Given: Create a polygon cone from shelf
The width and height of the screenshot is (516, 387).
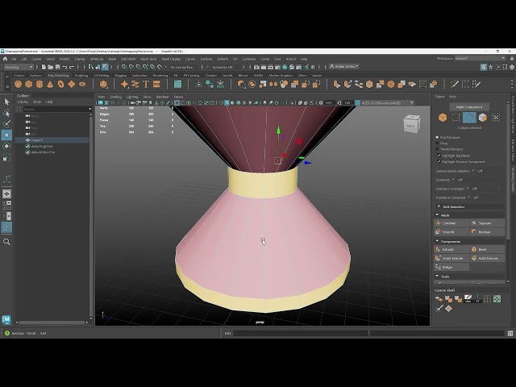Looking at the screenshot, I should click(50, 84).
